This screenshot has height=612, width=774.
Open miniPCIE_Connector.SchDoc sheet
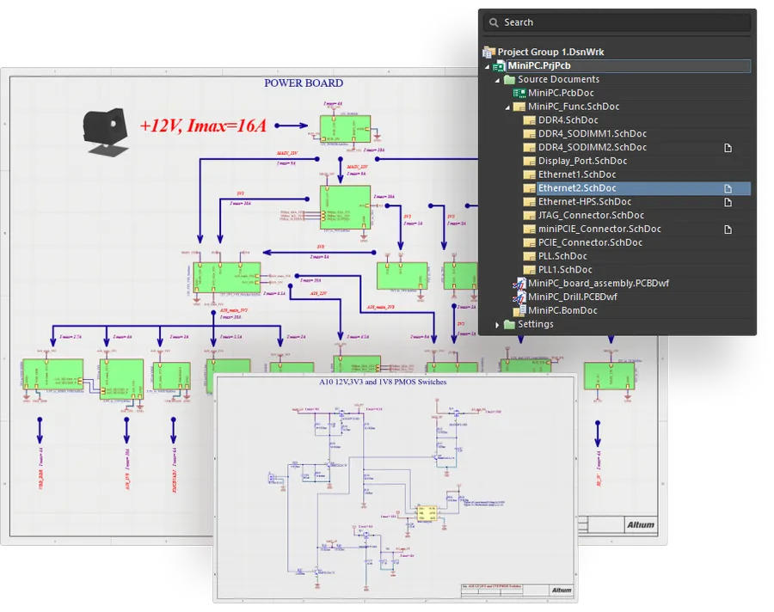pyautogui.click(x=599, y=229)
